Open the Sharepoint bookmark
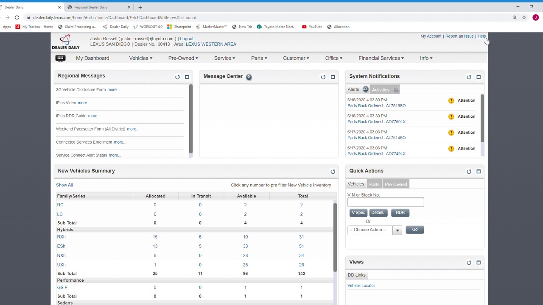The width and height of the screenshot is (543, 305). coord(179,27)
